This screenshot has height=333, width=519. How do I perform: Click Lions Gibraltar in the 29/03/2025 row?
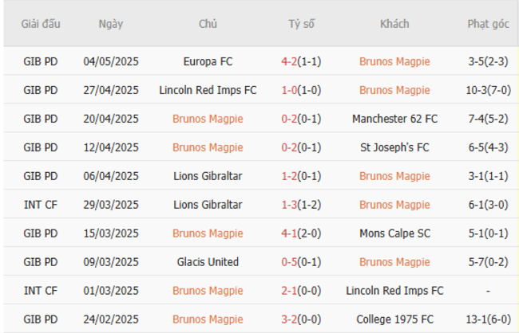208,205
